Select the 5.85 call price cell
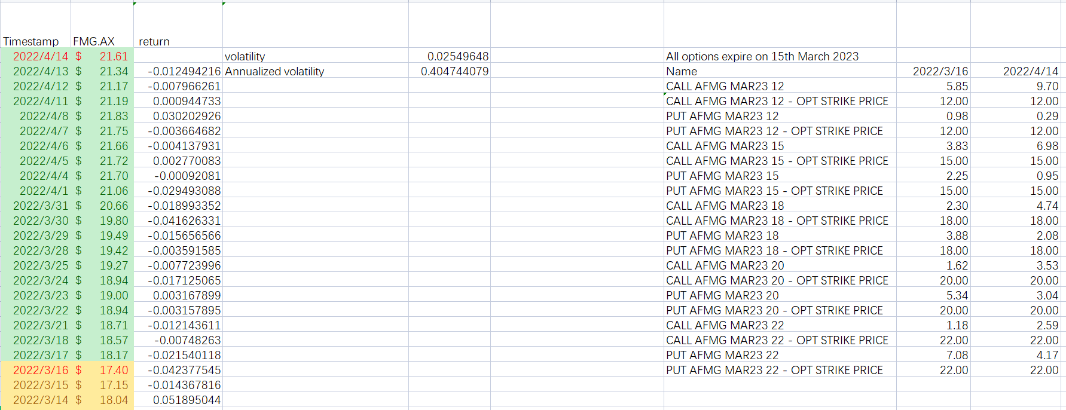The width and height of the screenshot is (1066, 410). 933,86
